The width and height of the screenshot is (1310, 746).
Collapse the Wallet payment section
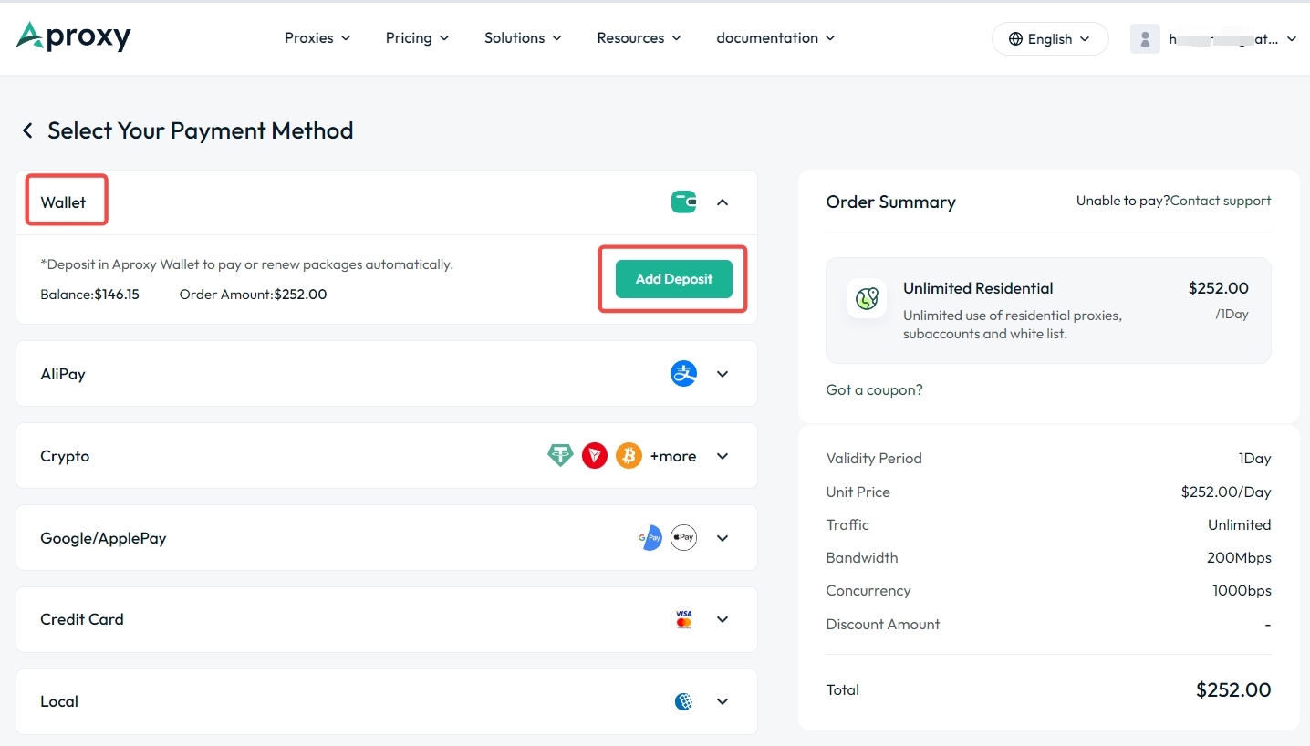[x=723, y=202]
